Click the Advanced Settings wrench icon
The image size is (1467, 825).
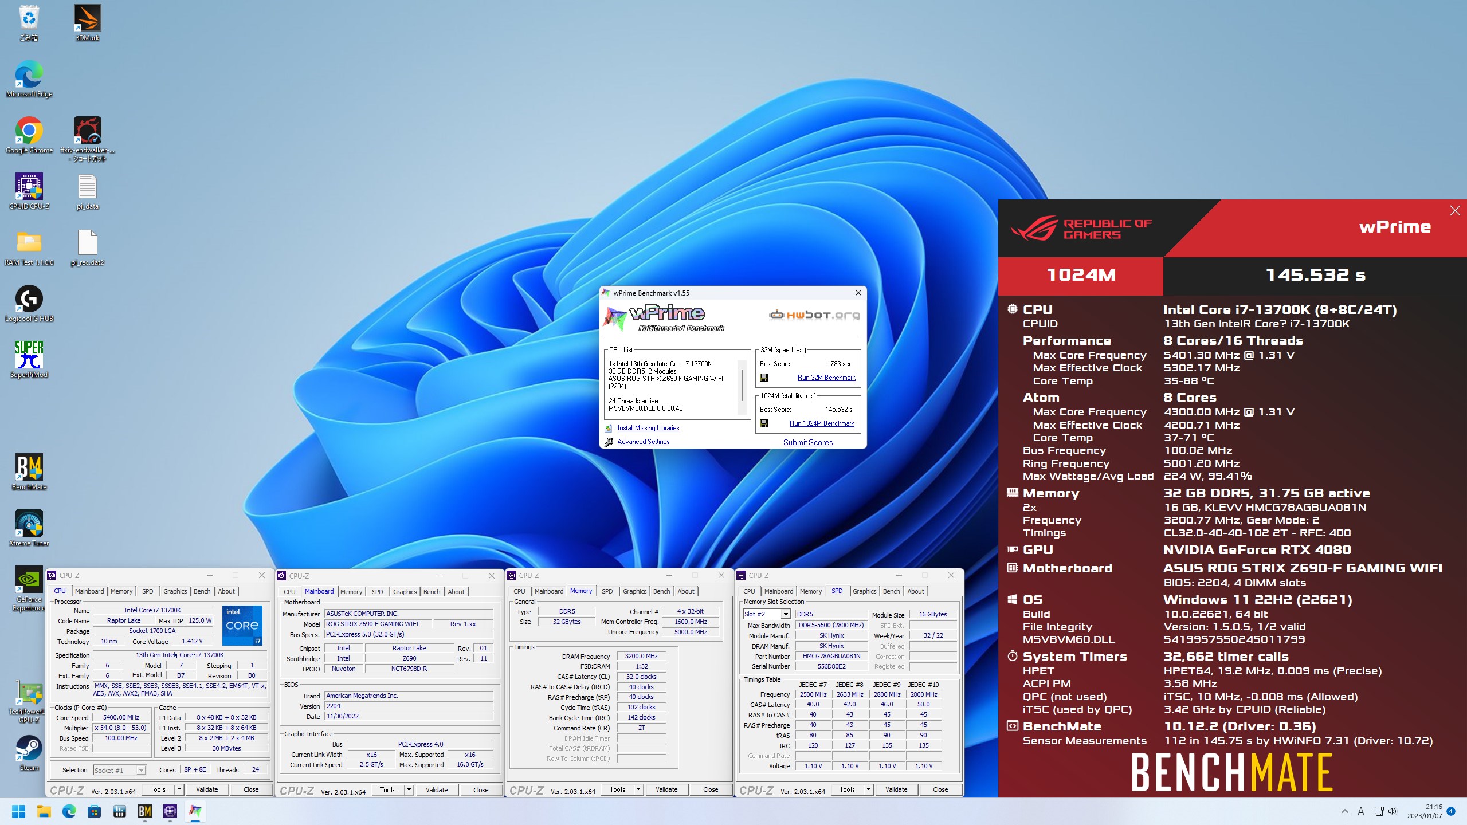pos(609,442)
